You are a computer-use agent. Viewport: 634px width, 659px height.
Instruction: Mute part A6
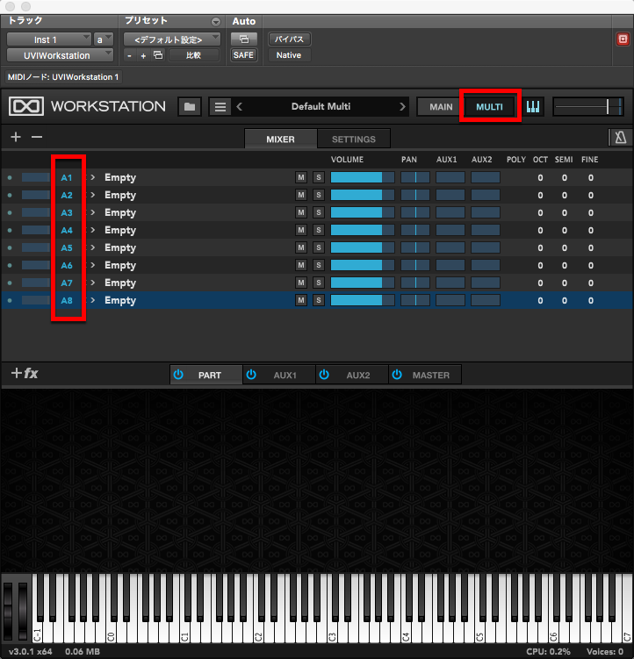point(301,265)
